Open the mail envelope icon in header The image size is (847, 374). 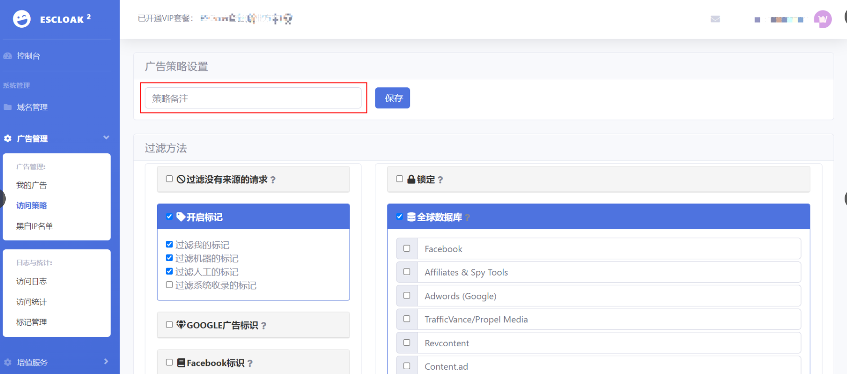pos(715,19)
